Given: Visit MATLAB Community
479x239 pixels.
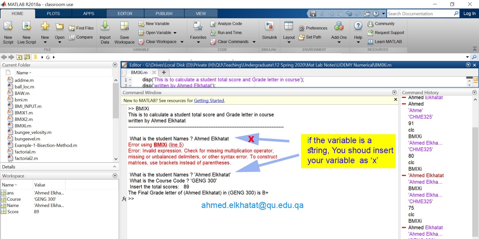Looking at the screenshot, I should pyautogui.click(x=381, y=24).
